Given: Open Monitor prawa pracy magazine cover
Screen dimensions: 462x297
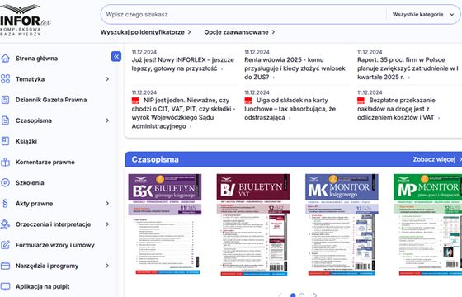Looking at the screenshot, I should (x=428, y=224).
